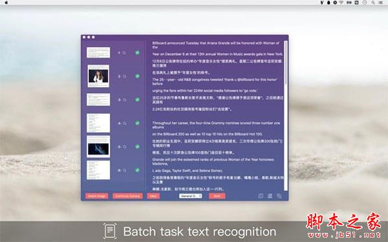This screenshot has width=388, height=242.
Task: Click the copy icon in bottom toolbar
Action: click(x=279, y=196)
